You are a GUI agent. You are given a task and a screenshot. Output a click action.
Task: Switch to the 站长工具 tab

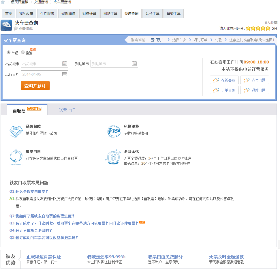point(152,13)
